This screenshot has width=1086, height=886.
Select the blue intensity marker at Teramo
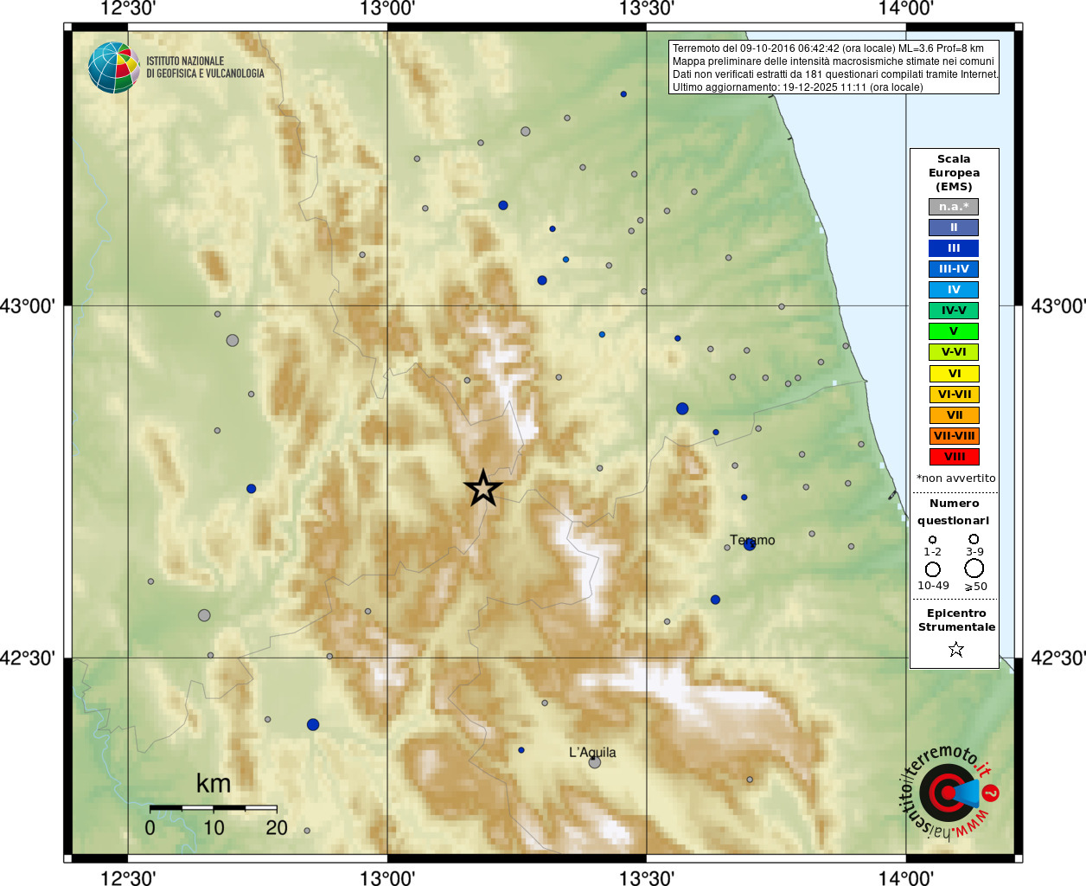pyautogui.click(x=750, y=544)
